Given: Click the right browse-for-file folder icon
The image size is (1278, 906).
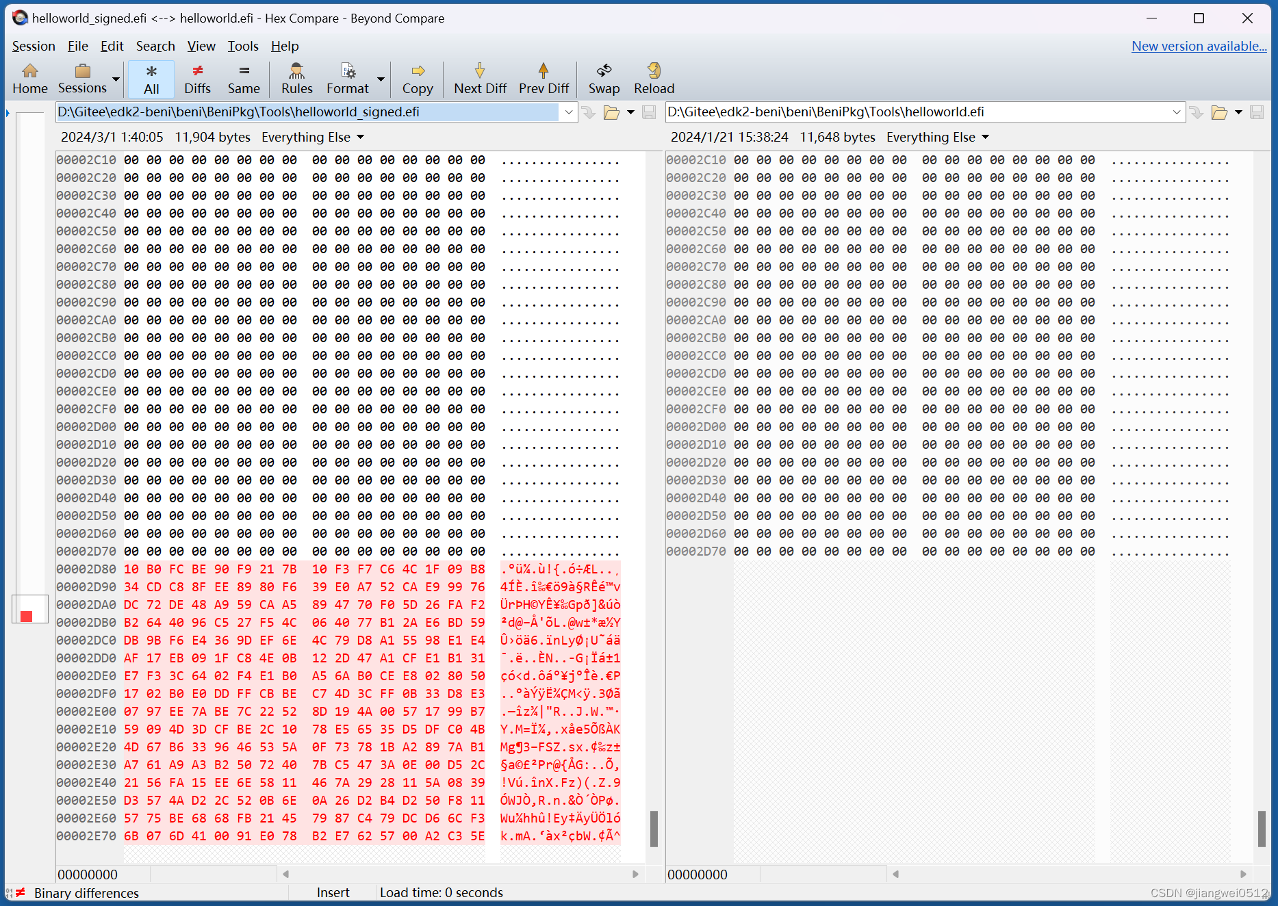Looking at the screenshot, I should 1219,112.
